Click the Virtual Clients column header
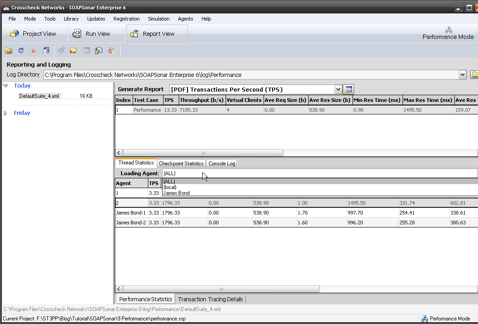478x324 pixels. click(x=244, y=100)
